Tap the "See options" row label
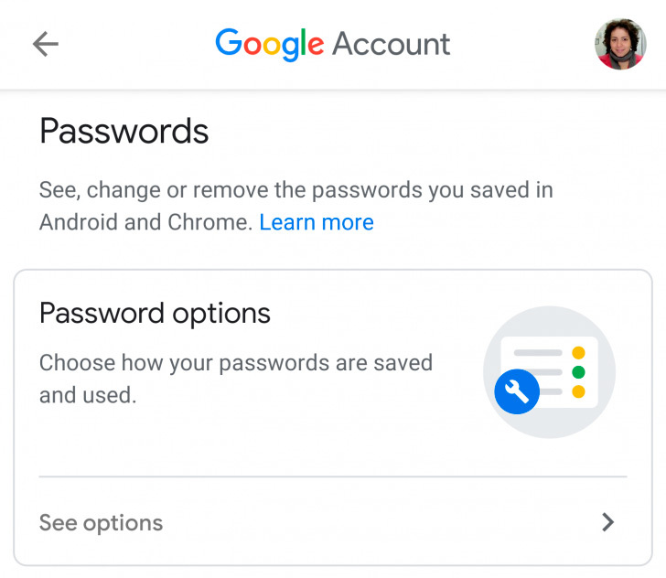666x578 pixels. point(101,523)
